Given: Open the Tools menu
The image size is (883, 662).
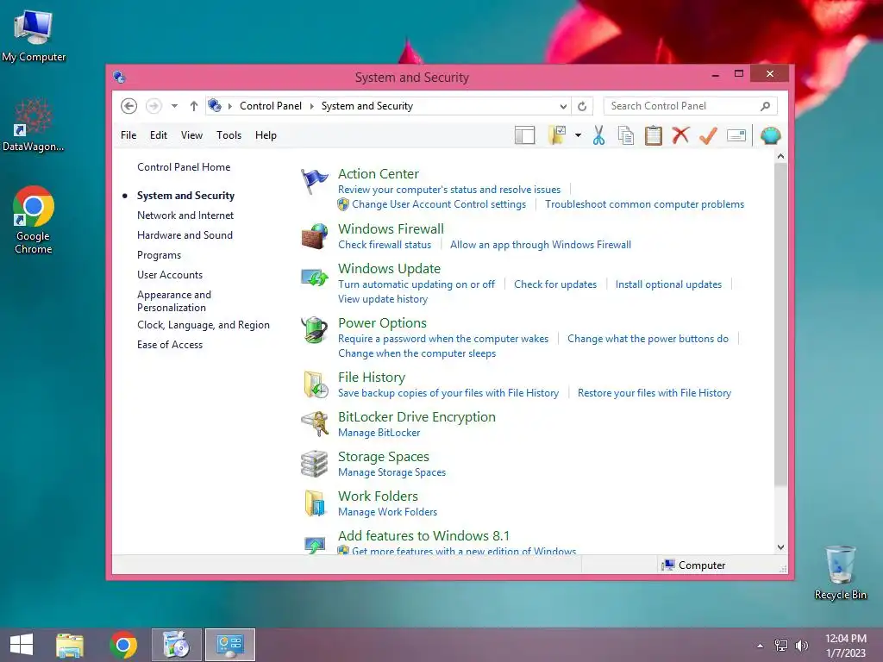Looking at the screenshot, I should click(x=229, y=135).
